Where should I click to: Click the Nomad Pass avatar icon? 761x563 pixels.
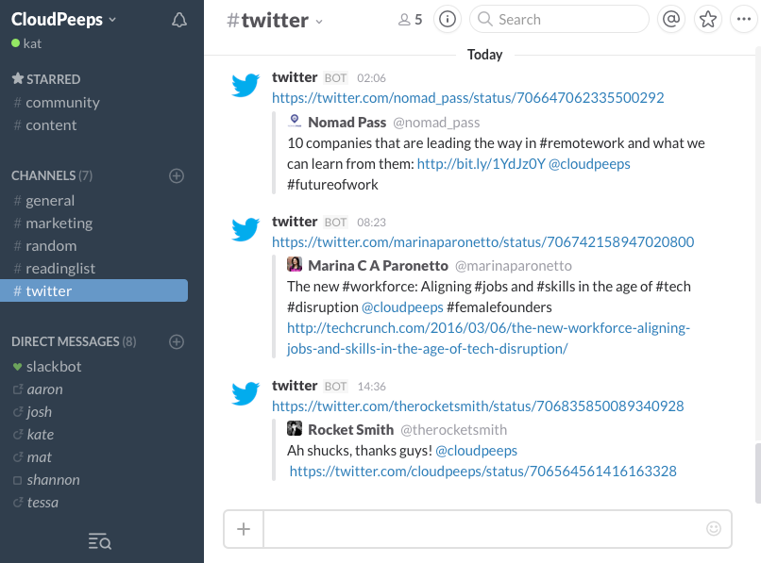pyautogui.click(x=295, y=121)
